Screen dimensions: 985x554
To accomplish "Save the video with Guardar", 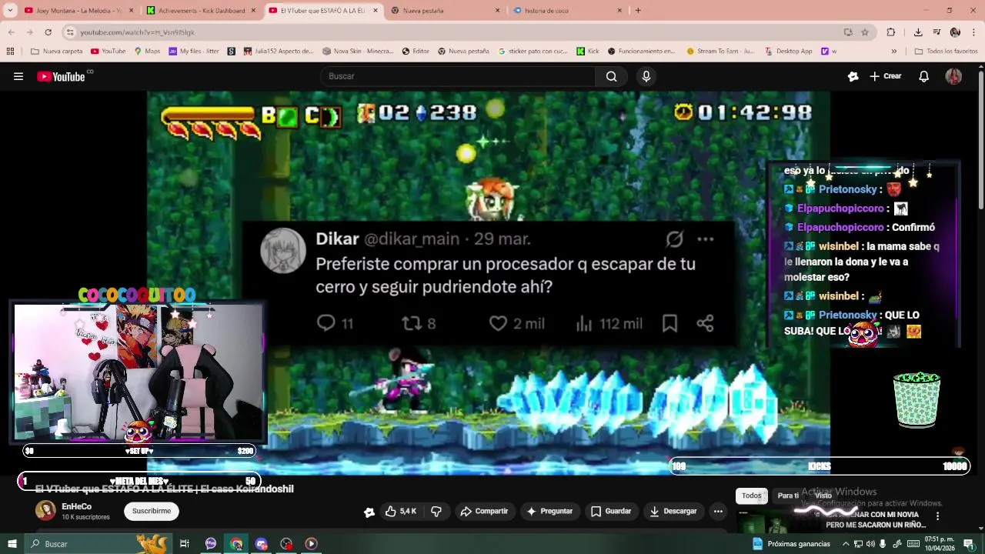I will pos(611,511).
